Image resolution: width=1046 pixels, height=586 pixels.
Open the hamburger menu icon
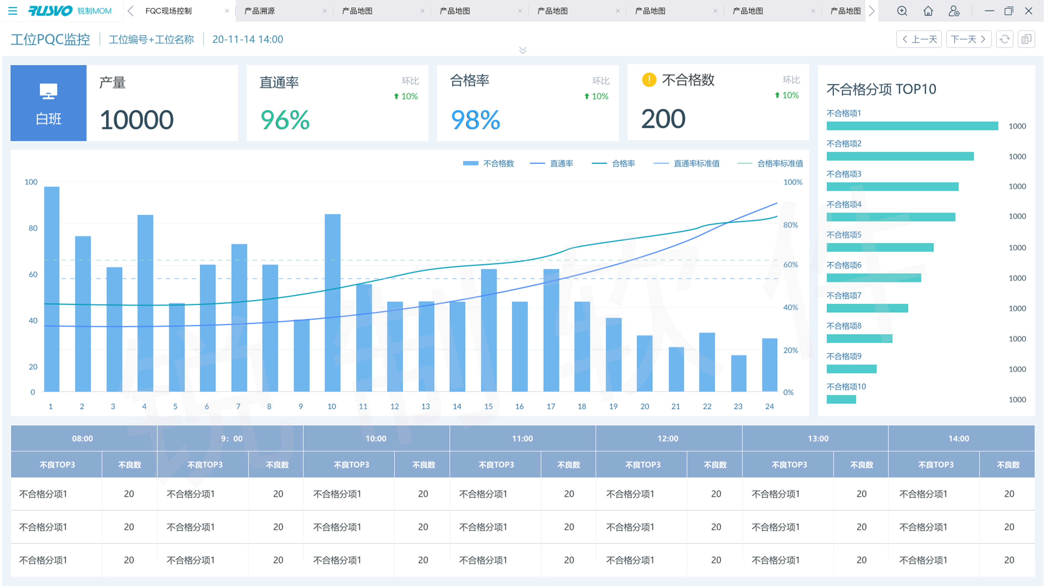(x=13, y=11)
